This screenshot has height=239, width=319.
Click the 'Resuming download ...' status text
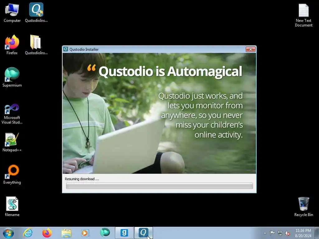(x=82, y=179)
